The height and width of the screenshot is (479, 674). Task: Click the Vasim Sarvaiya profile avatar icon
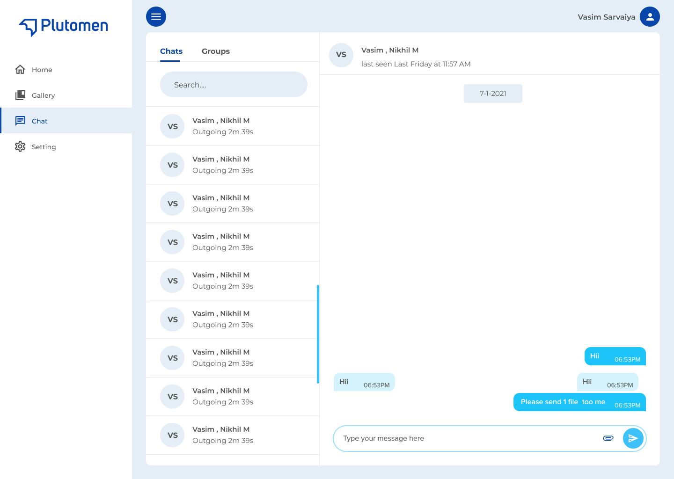point(650,16)
